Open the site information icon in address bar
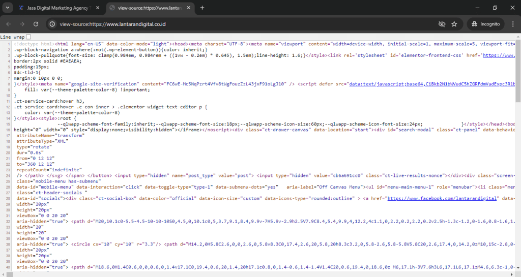Screen dimensions: 521x277 pyautogui.click(x=52, y=24)
